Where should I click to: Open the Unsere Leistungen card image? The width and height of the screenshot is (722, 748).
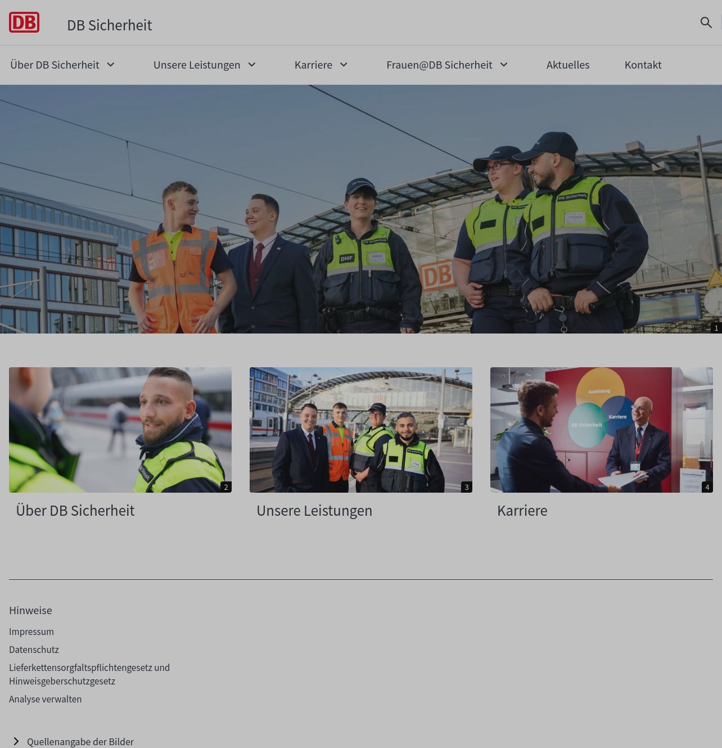[361, 430]
